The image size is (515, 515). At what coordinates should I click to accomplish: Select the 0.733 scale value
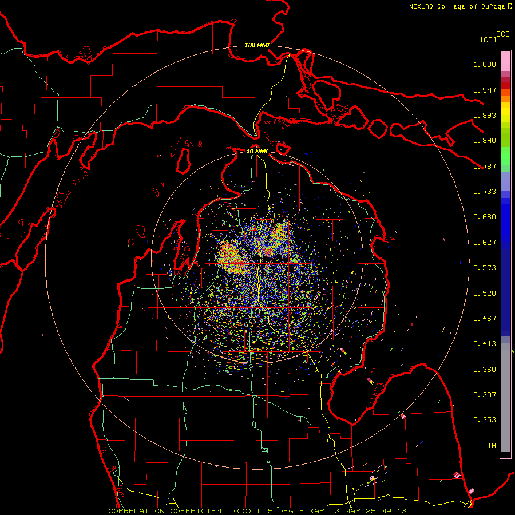pyautogui.click(x=485, y=192)
